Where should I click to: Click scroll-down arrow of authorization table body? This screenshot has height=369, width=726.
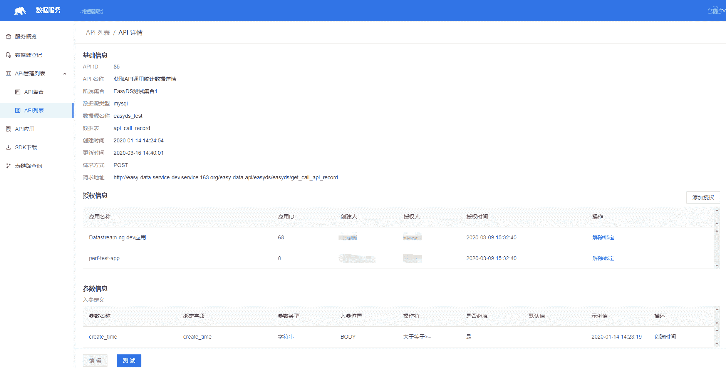tap(717, 265)
